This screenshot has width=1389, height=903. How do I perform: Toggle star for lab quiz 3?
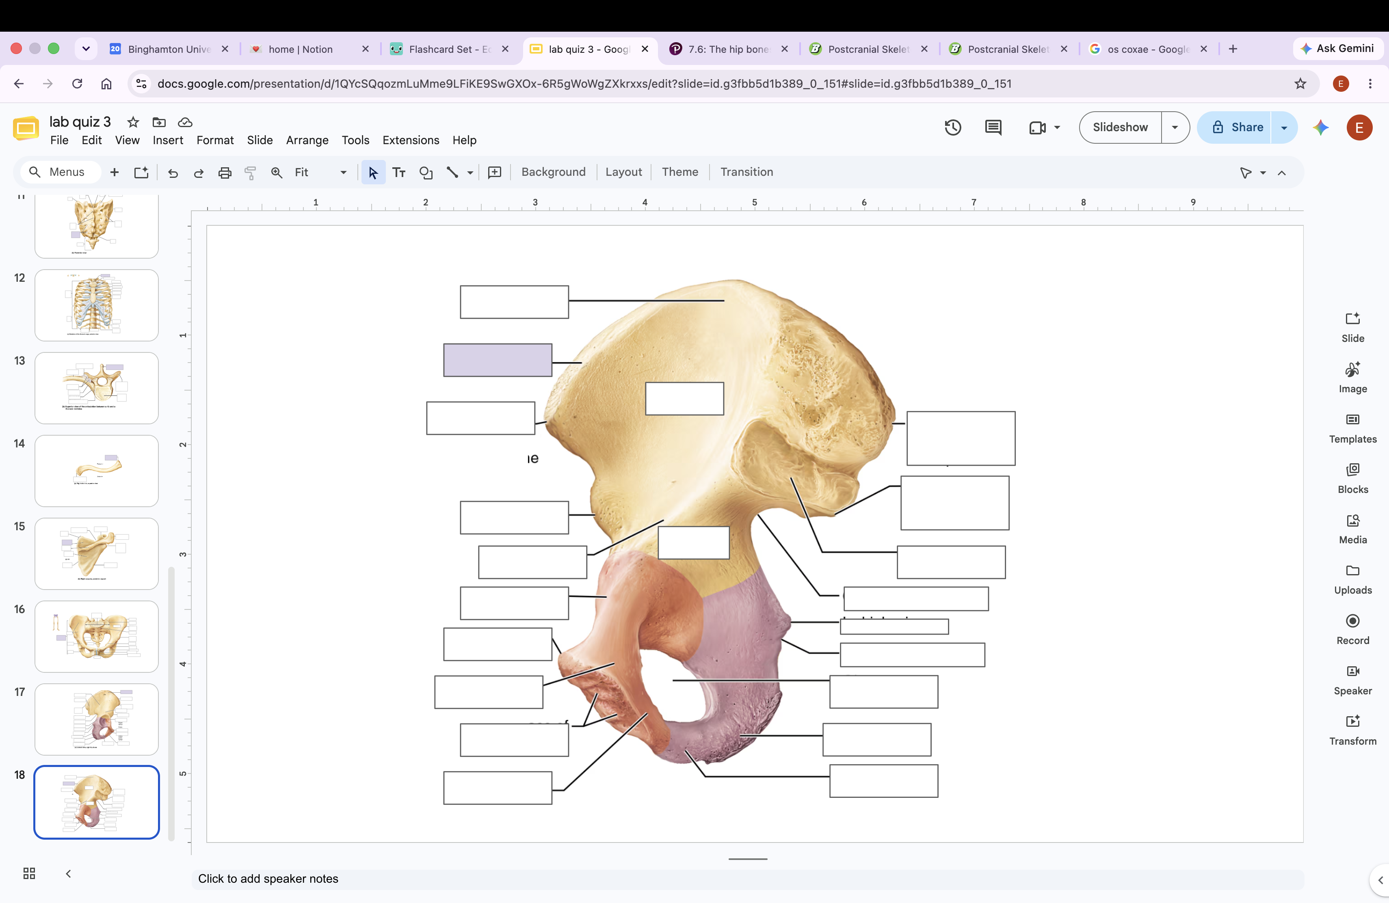[133, 122]
